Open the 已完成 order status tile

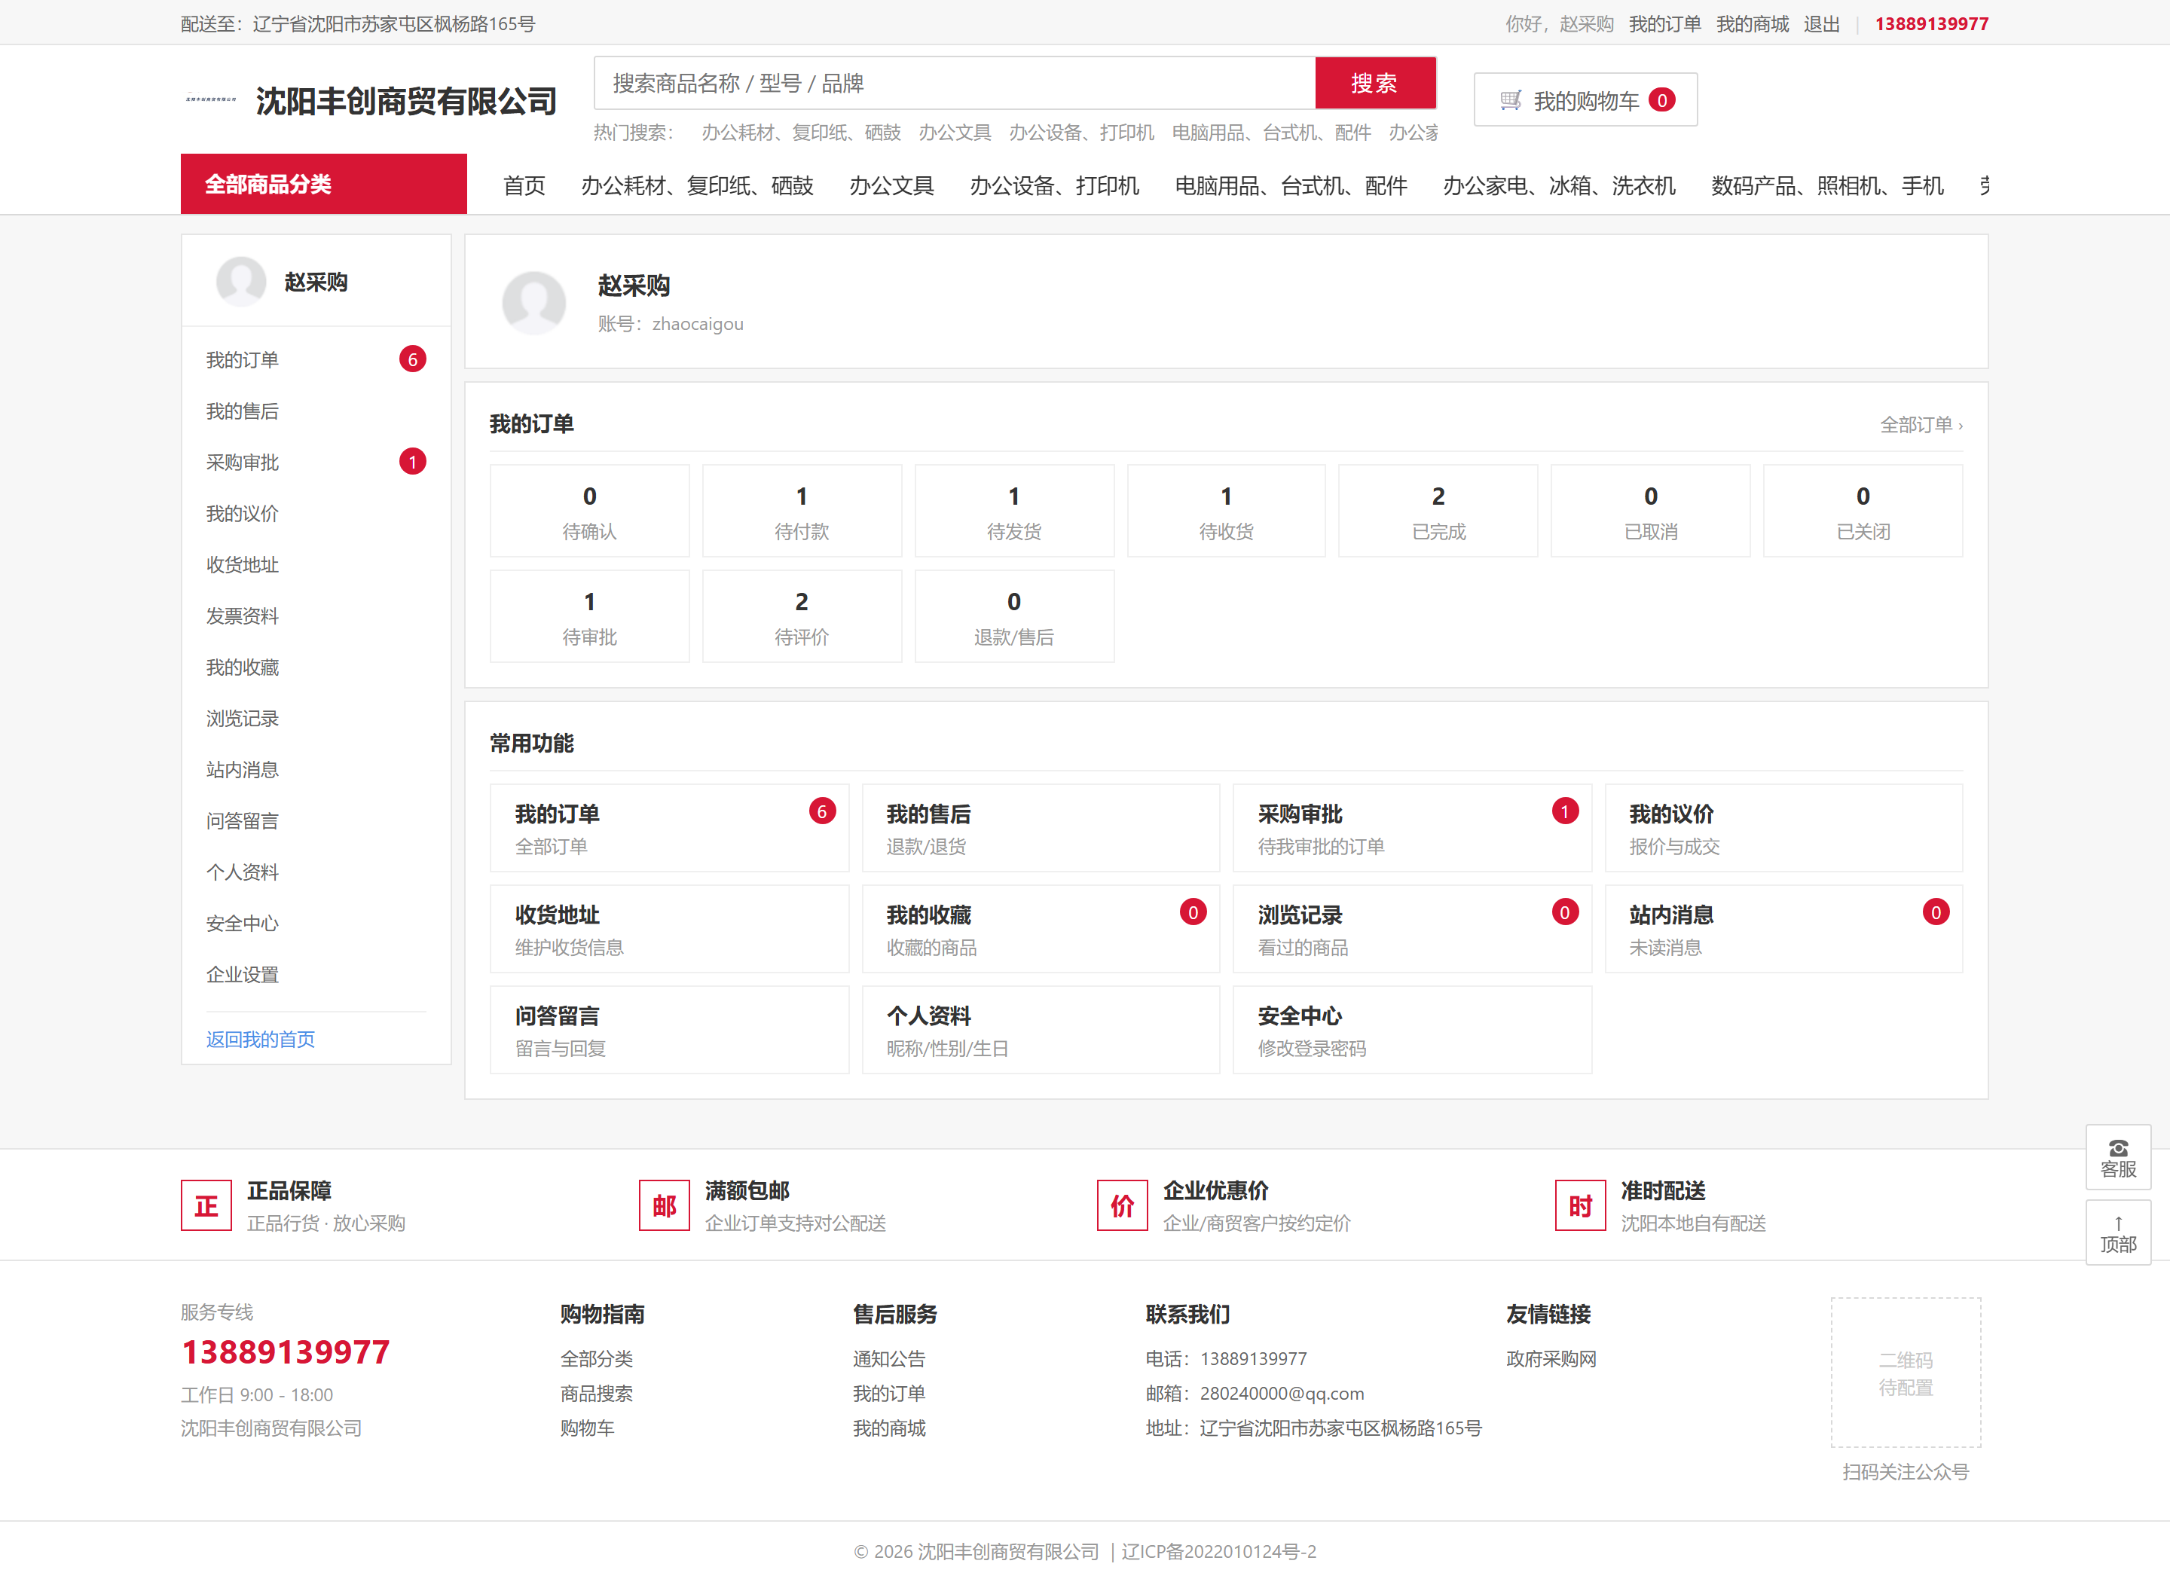coord(1438,512)
